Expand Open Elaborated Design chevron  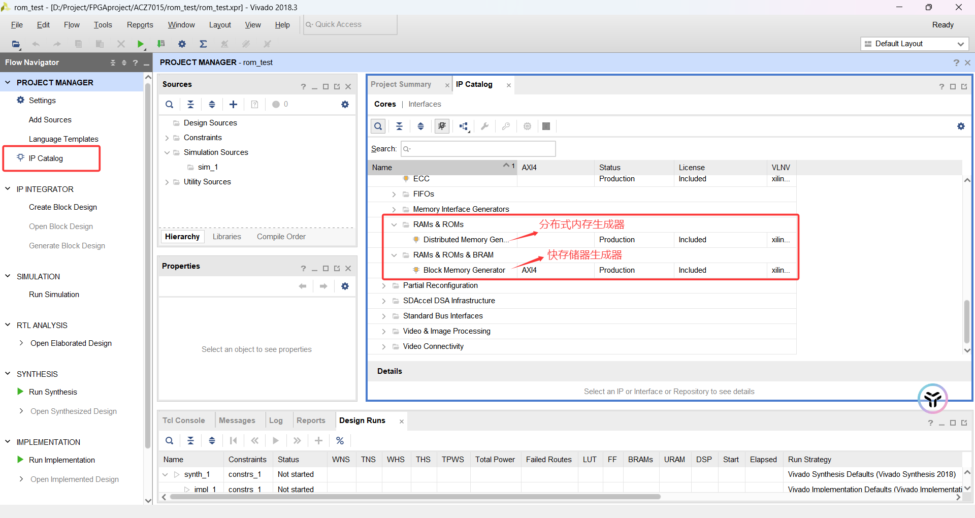click(21, 343)
